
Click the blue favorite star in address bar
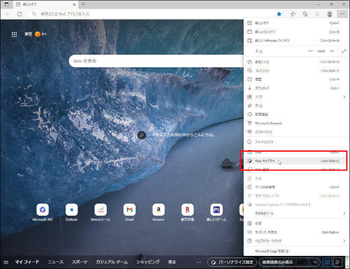pos(279,14)
